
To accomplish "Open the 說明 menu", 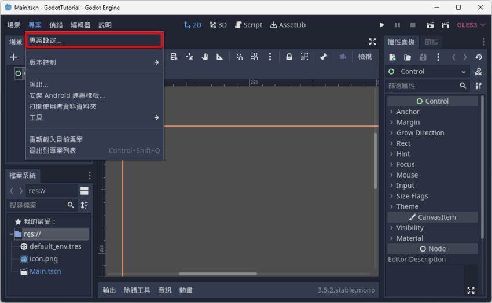I will [x=105, y=25].
